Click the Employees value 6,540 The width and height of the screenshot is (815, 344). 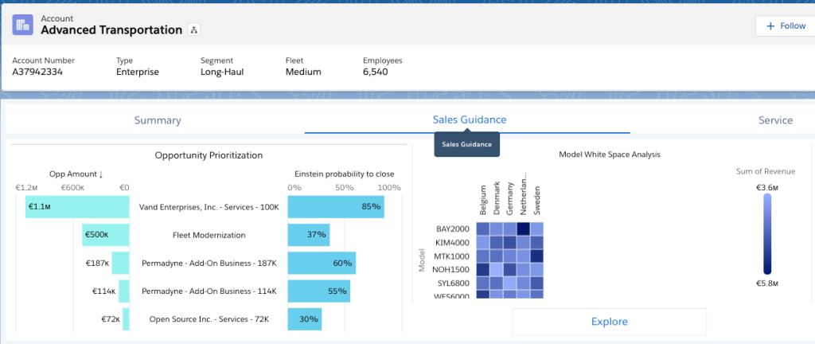click(376, 72)
